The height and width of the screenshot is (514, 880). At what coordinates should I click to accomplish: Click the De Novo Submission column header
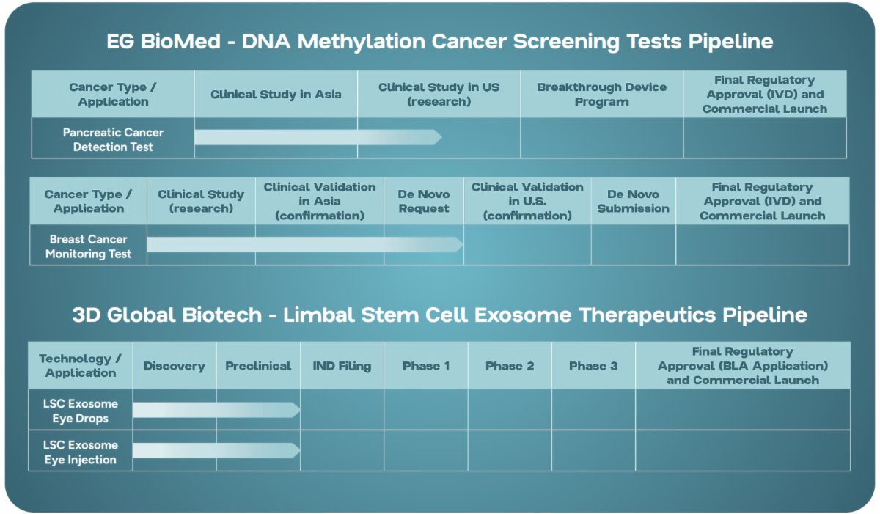coord(633,202)
